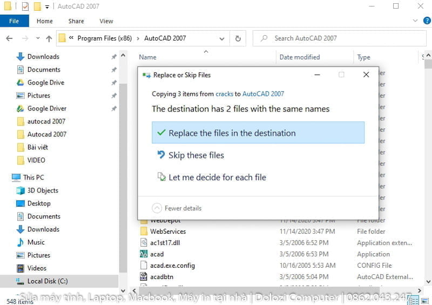This screenshot has width=432, height=305.
Task: Click the Properties icon in title bar
Action: pyautogui.click(x=25, y=6)
